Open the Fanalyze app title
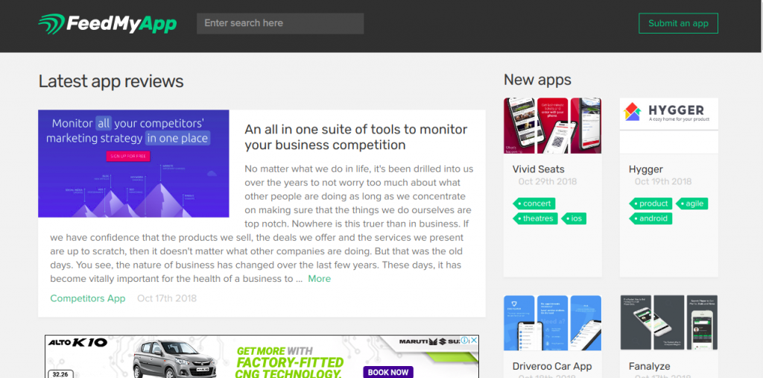Viewport: 763px width, 378px height. [649, 366]
